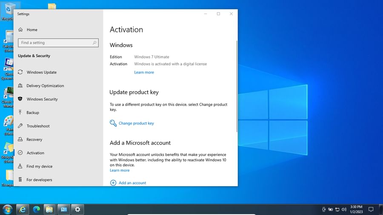Select the Calculator classic desktop icon
Screen dimensions: 383x215
(9, 41)
